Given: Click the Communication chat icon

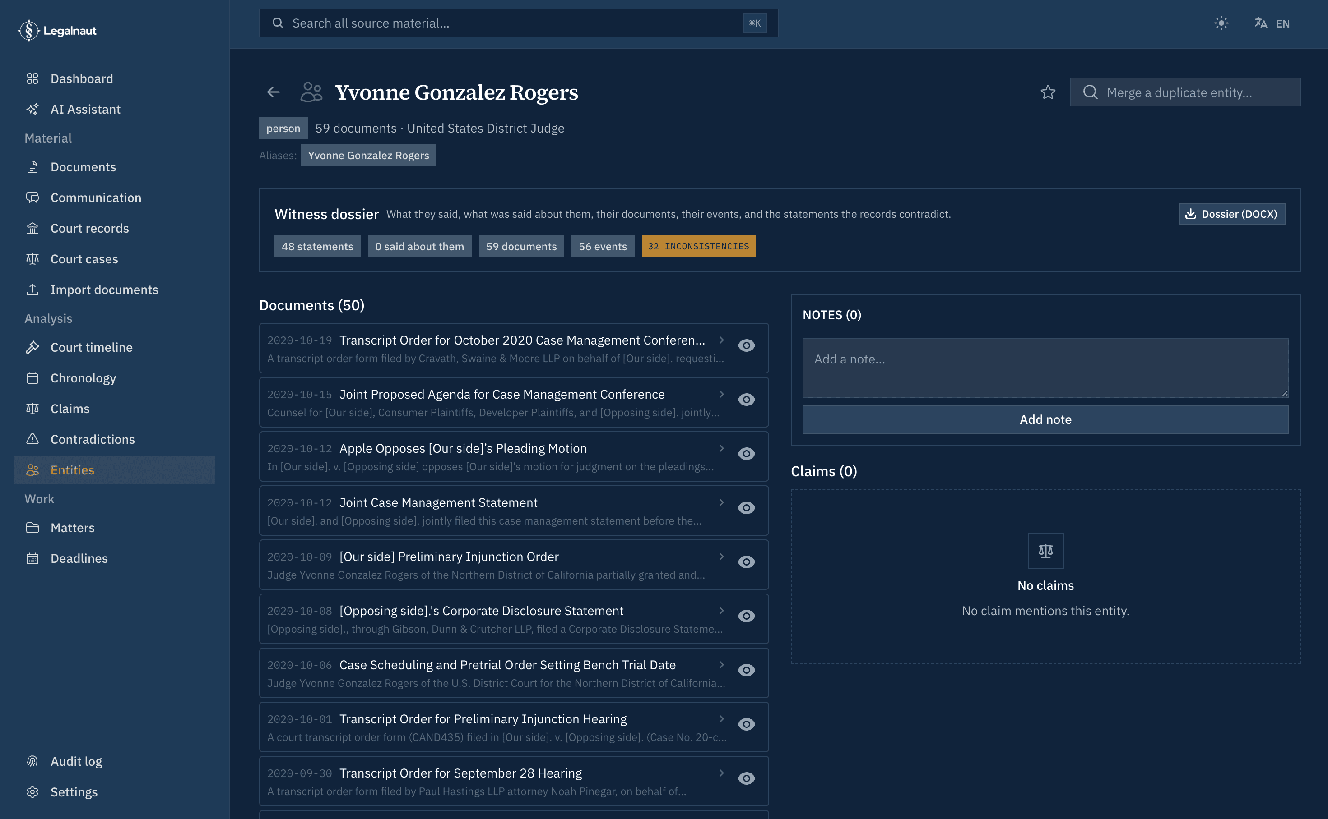Looking at the screenshot, I should (33, 198).
